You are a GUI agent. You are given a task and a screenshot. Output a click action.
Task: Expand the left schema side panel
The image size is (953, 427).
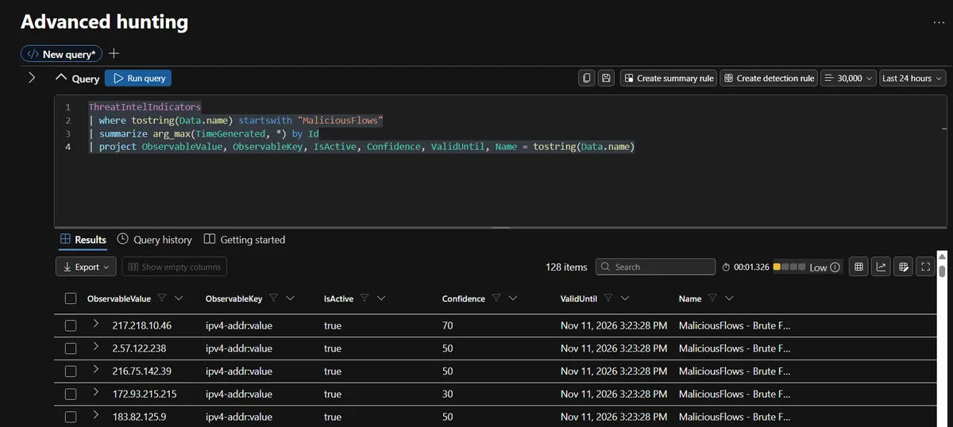click(32, 77)
